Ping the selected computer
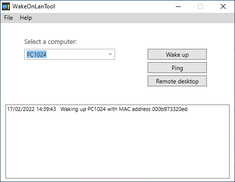Image resolution: width=235 pixels, height=182 pixels. click(177, 68)
